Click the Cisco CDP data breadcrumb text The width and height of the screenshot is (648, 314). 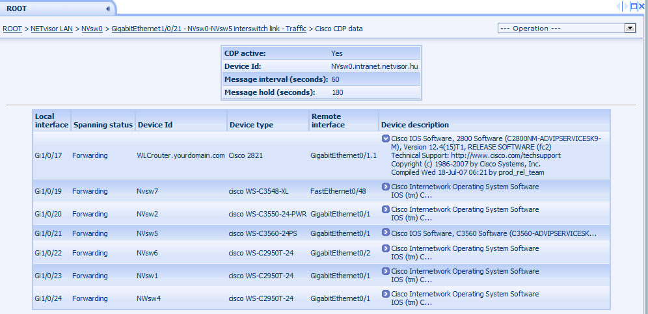[x=339, y=29]
